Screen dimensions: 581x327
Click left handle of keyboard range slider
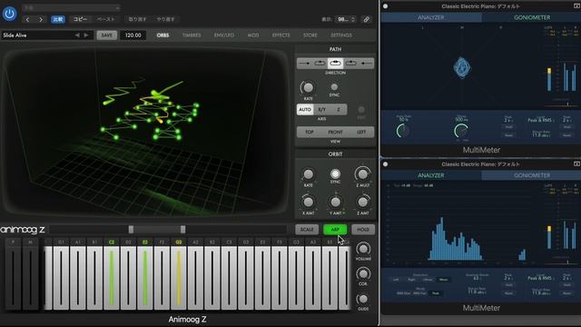[x=131, y=230]
